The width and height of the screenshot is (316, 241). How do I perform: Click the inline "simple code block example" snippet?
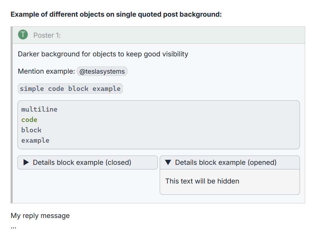coord(70,89)
